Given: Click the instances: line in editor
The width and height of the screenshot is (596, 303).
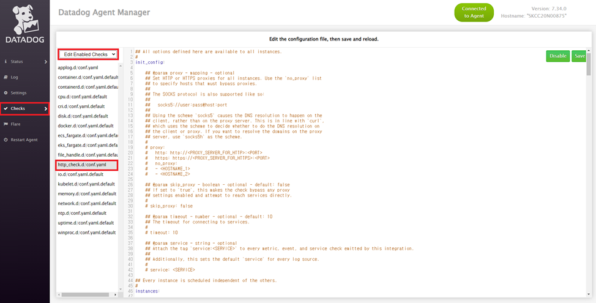Looking at the screenshot, I should (x=147, y=291).
